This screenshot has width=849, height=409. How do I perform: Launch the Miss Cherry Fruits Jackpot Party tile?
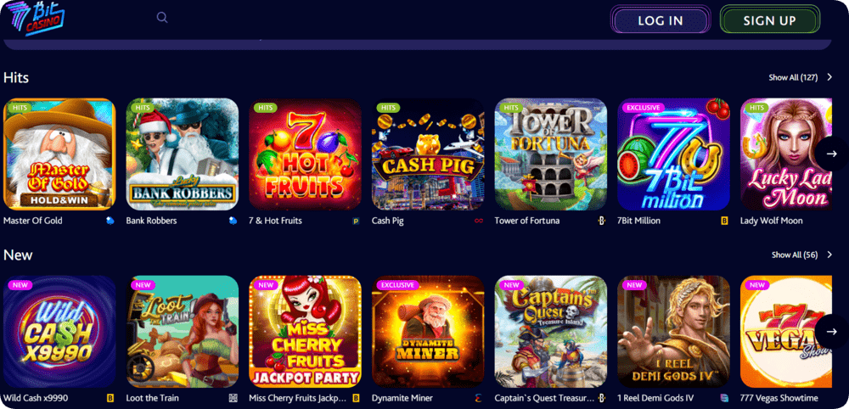(x=305, y=332)
